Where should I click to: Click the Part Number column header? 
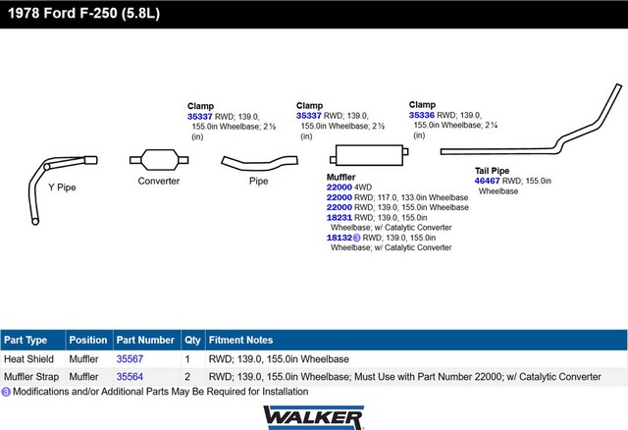click(145, 340)
